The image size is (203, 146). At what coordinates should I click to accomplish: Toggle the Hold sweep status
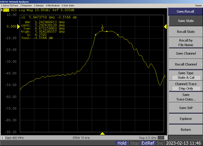122,143
